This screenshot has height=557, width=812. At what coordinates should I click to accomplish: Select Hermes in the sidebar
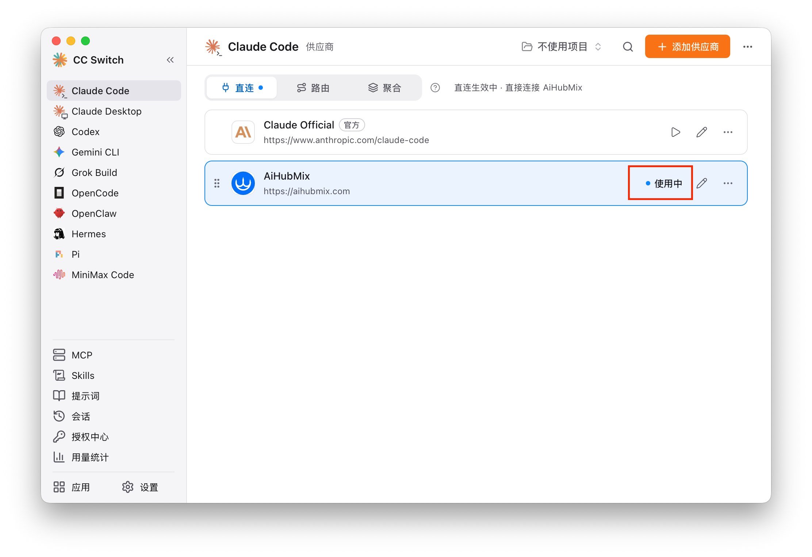point(114,234)
